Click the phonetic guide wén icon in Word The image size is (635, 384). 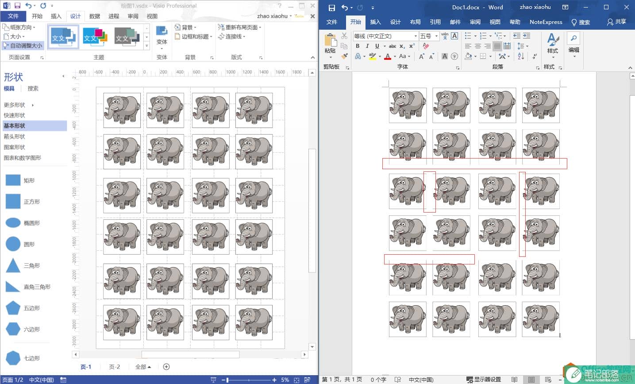pyautogui.click(x=445, y=36)
